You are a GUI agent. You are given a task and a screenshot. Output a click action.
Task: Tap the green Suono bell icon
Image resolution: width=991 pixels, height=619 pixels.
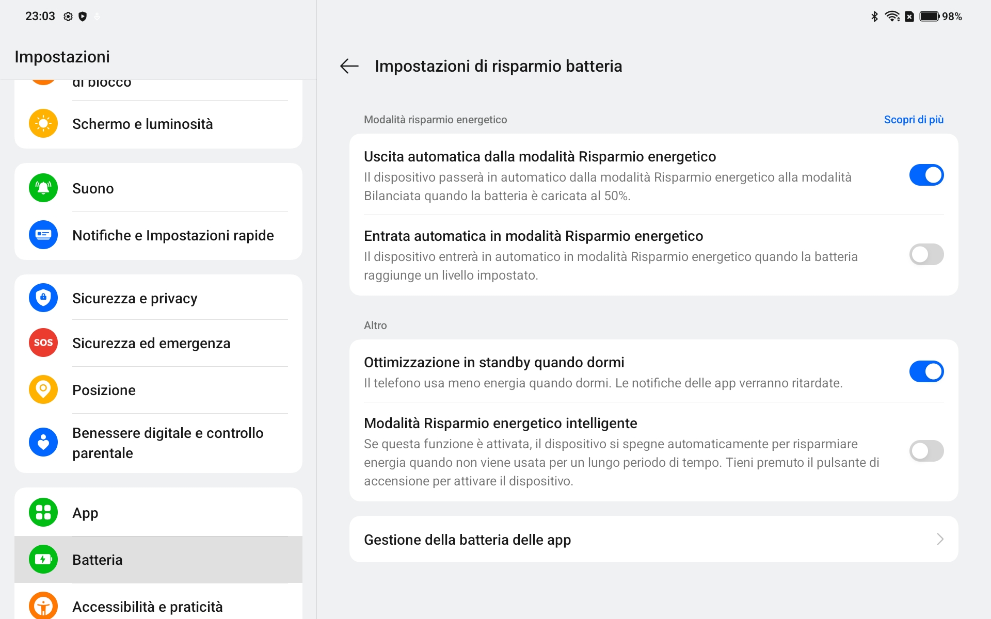pos(43,188)
